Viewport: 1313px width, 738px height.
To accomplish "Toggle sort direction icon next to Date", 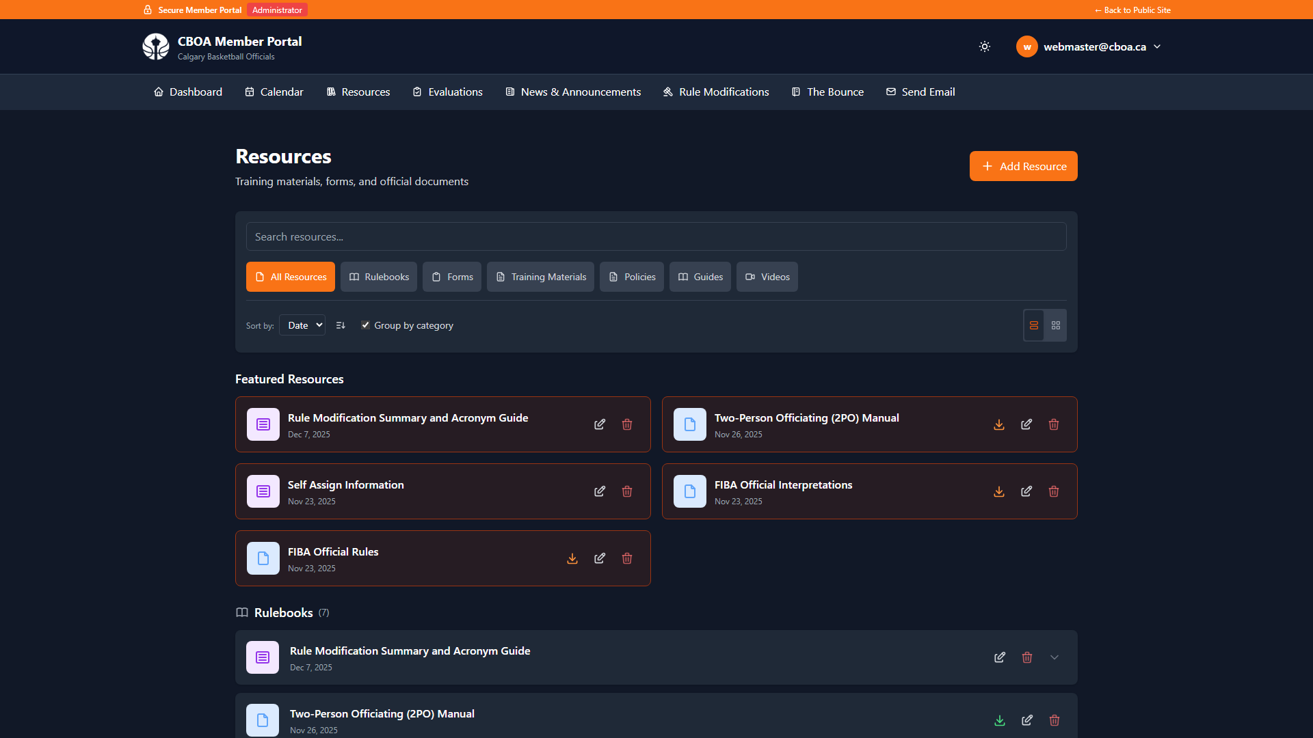I will (341, 325).
